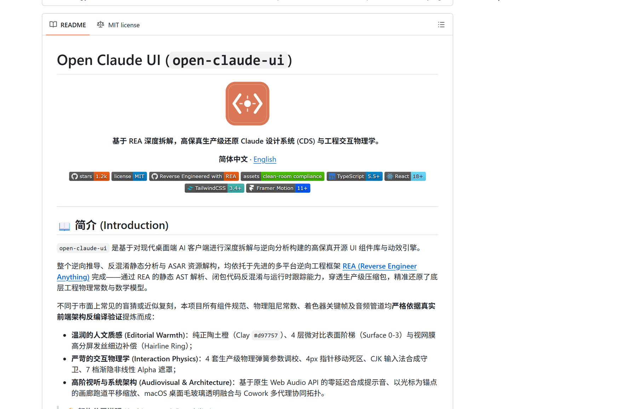Select the inline code open-claude-ui in introduction

(83, 248)
